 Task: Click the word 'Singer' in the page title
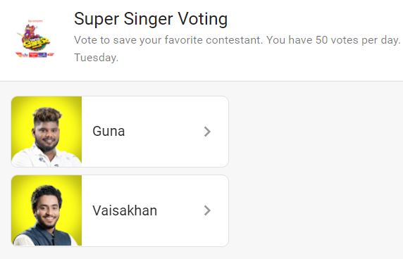149,20
